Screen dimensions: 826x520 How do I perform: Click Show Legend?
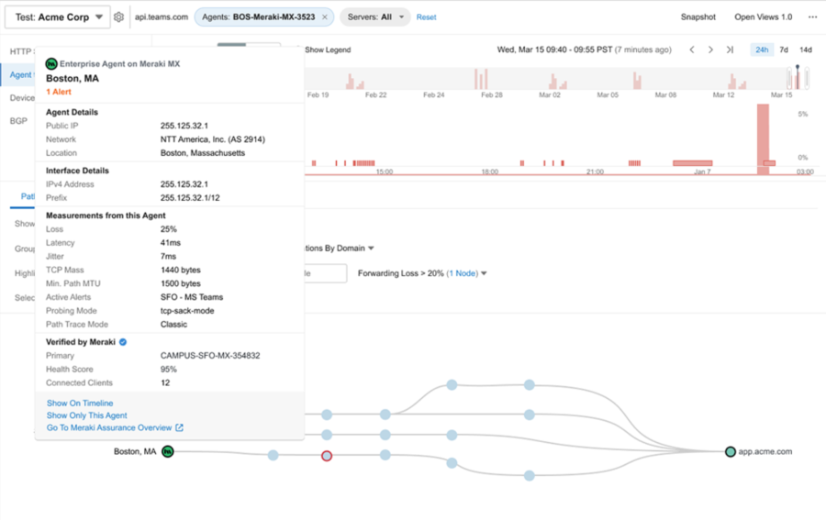pos(328,50)
